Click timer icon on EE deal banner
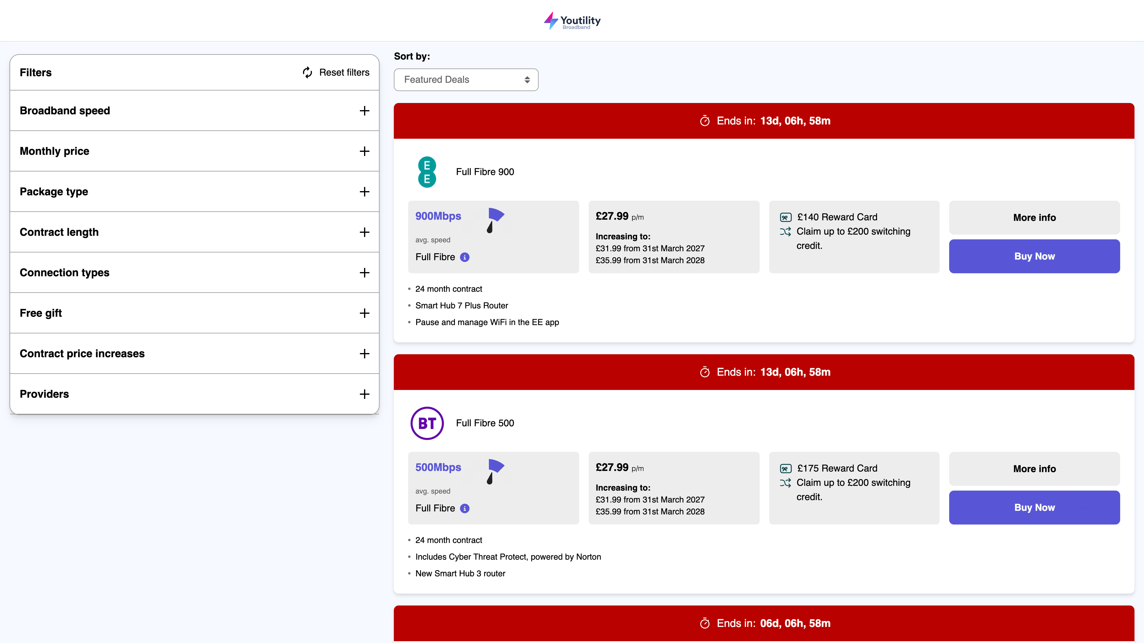Screen dimensions: 1144x643 tap(705, 121)
